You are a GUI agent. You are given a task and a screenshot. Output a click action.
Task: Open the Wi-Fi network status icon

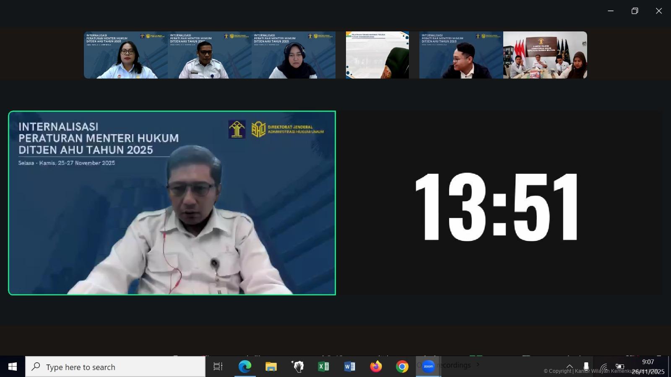(603, 367)
